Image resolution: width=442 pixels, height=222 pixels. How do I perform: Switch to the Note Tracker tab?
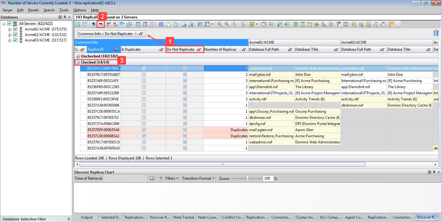(184, 217)
